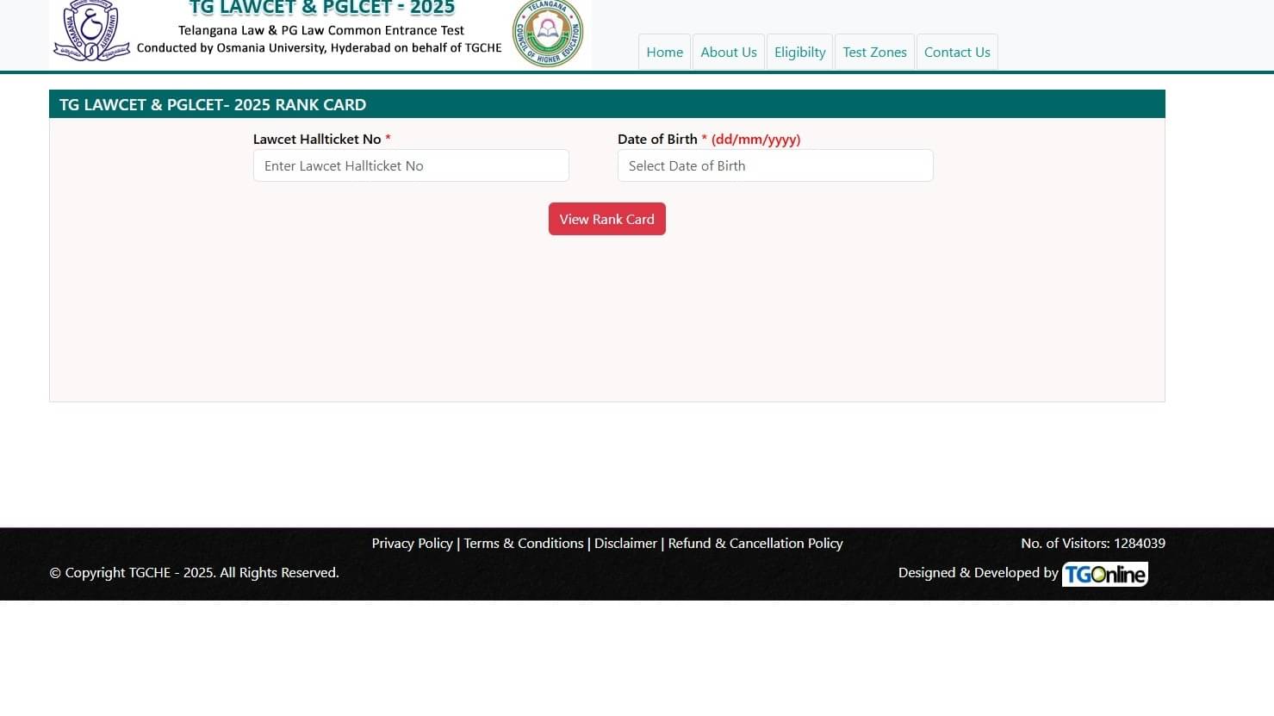Click the Date of Birth label
This screenshot has height=716, width=1274.
657,139
